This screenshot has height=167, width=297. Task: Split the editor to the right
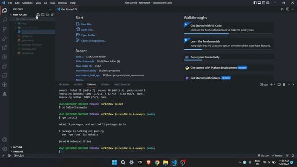click(288, 9)
